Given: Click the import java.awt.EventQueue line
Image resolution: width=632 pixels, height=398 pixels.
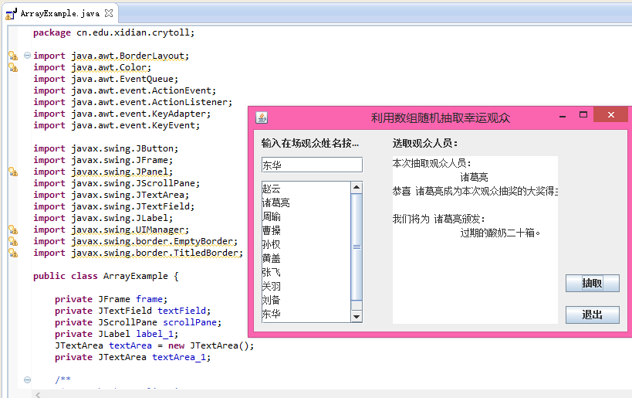Looking at the screenshot, I should click(106, 79).
